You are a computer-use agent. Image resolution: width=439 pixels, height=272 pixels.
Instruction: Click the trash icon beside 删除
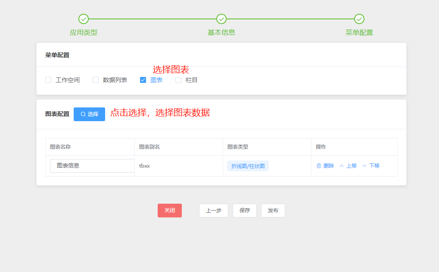(x=319, y=166)
